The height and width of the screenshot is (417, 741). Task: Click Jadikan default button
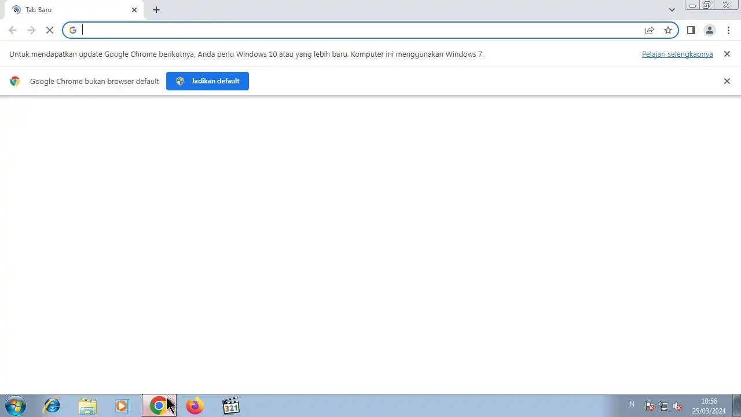[207, 81]
